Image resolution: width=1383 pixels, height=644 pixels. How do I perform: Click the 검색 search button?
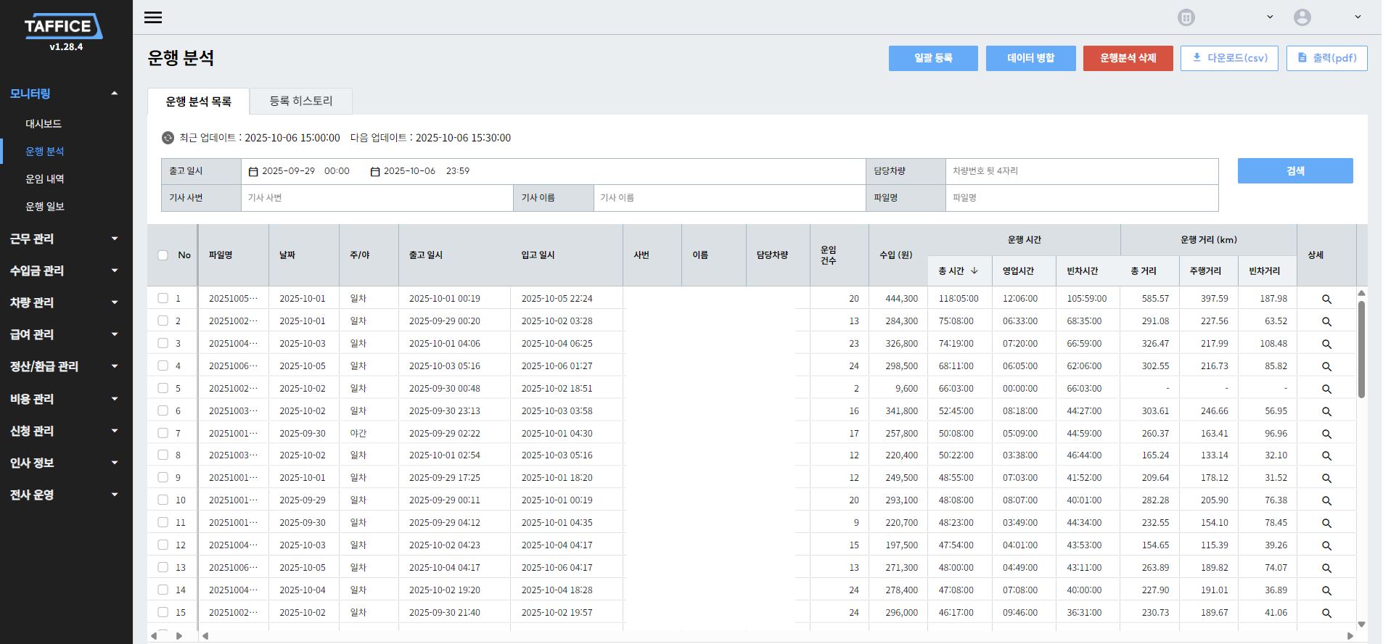1294,171
